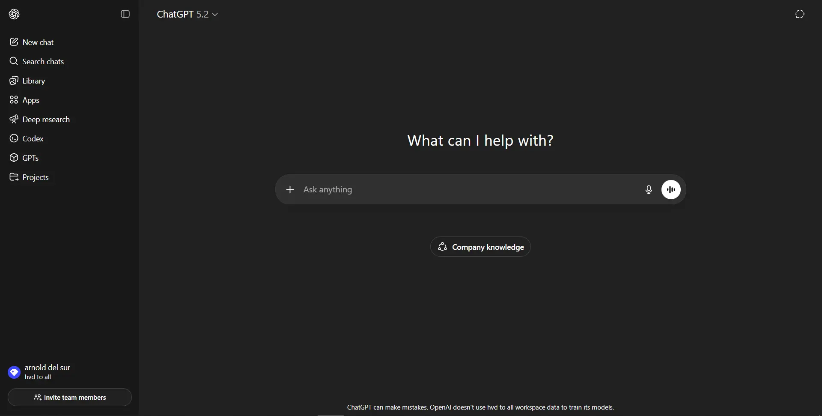Focus the Ask anything input field
The height and width of the screenshot is (416, 822).
coord(470,189)
